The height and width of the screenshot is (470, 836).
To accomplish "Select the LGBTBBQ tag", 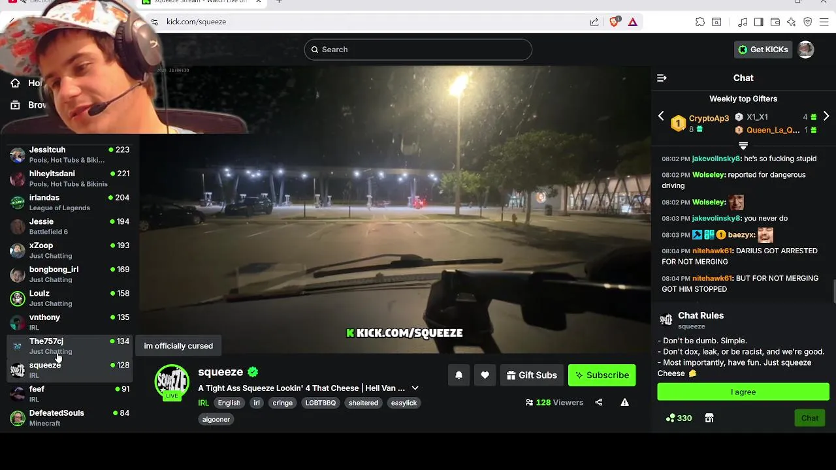I will point(321,403).
